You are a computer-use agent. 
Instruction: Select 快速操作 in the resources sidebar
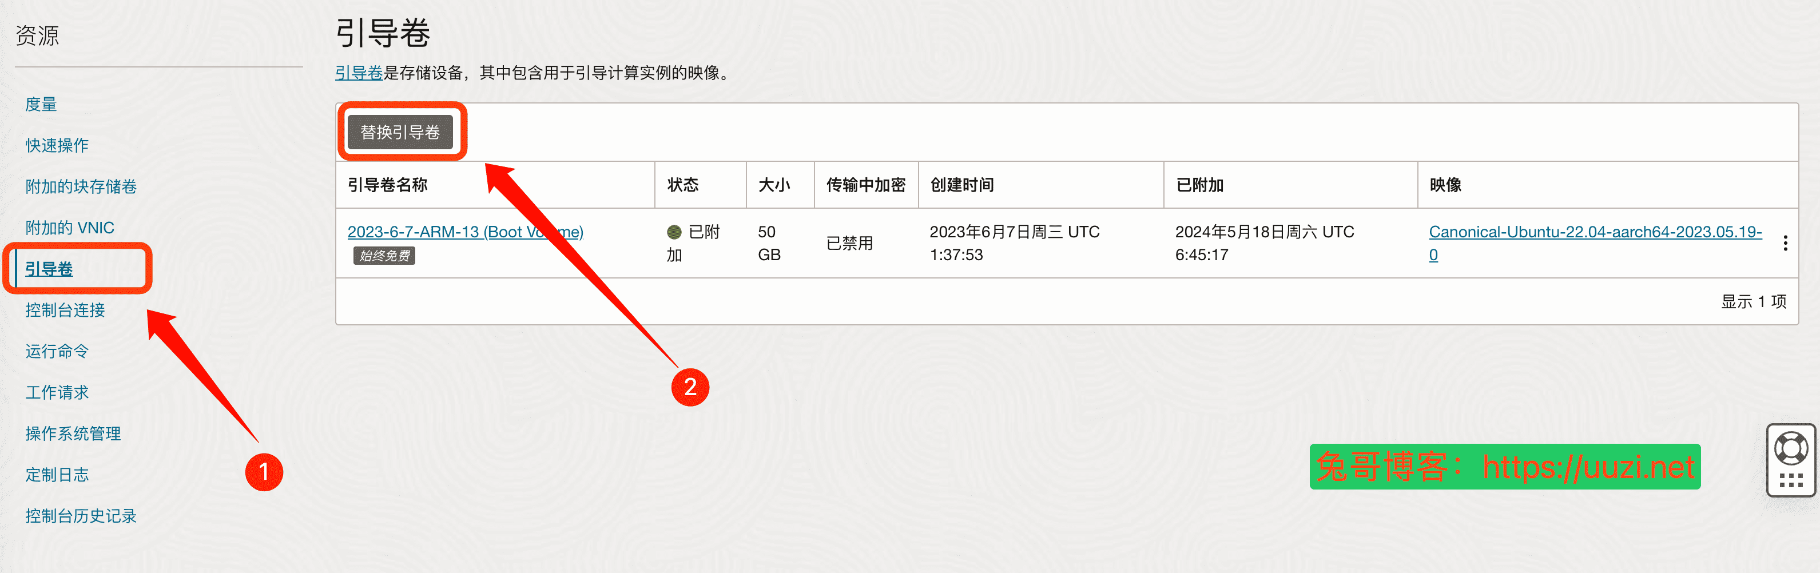(x=57, y=146)
